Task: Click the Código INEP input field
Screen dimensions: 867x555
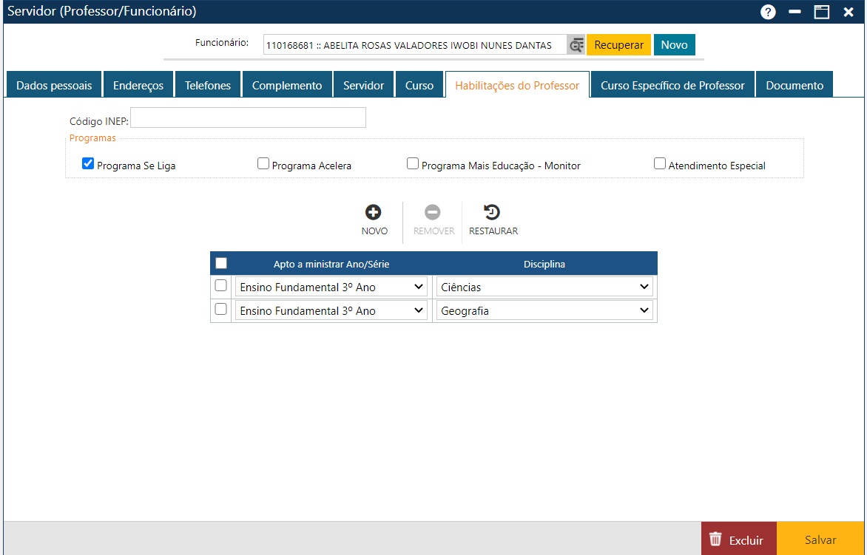Action: click(x=248, y=118)
